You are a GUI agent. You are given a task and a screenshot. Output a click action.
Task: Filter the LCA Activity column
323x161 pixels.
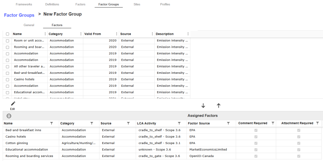(x=179, y=124)
